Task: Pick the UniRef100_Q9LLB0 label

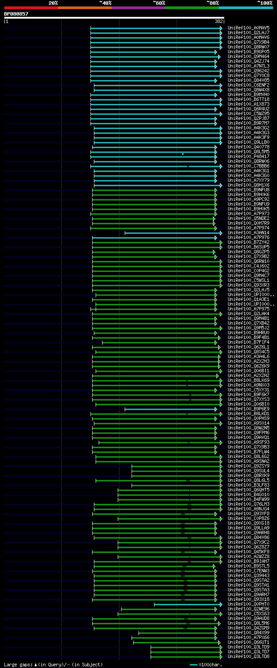Action: pos(248,142)
